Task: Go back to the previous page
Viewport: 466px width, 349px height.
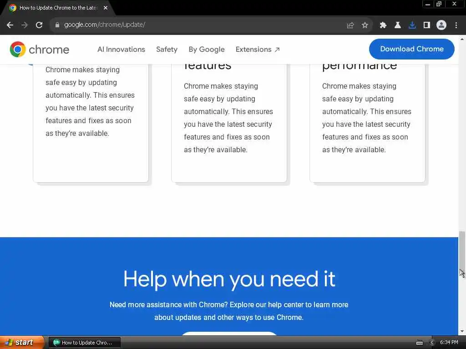Action: pyautogui.click(x=10, y=25)
